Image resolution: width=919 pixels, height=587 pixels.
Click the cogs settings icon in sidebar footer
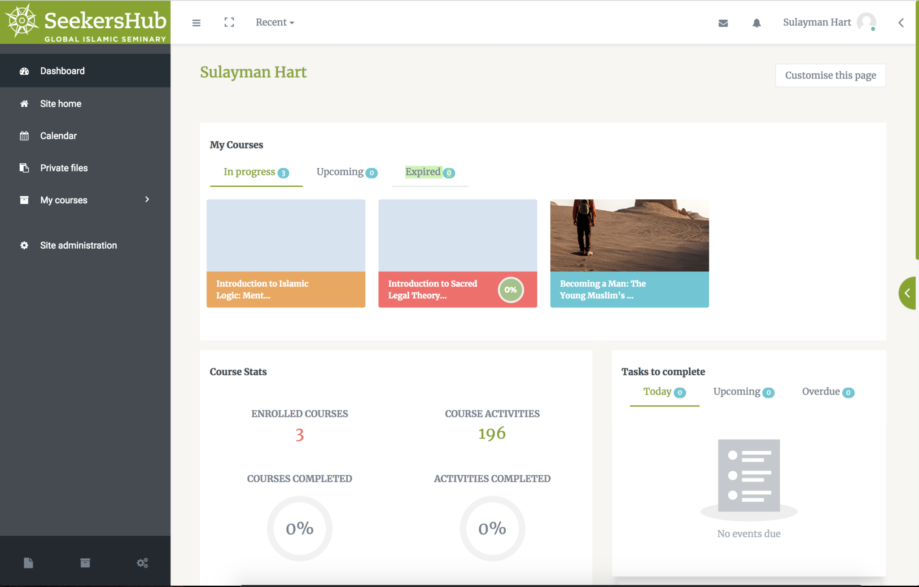(x=142, y=563)
